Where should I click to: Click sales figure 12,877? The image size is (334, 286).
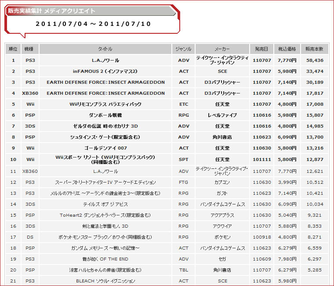(315, 160)
